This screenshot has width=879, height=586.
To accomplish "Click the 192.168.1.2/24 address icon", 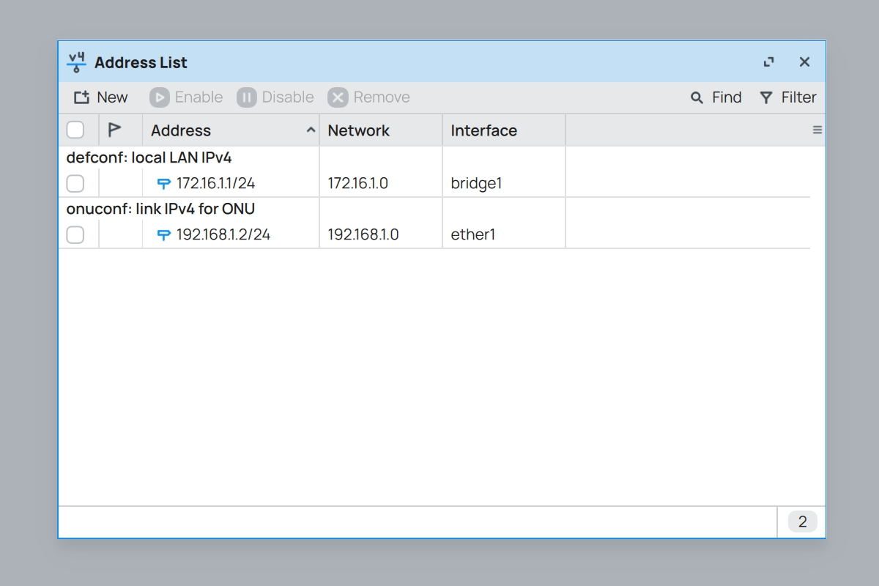I will 164,235.
